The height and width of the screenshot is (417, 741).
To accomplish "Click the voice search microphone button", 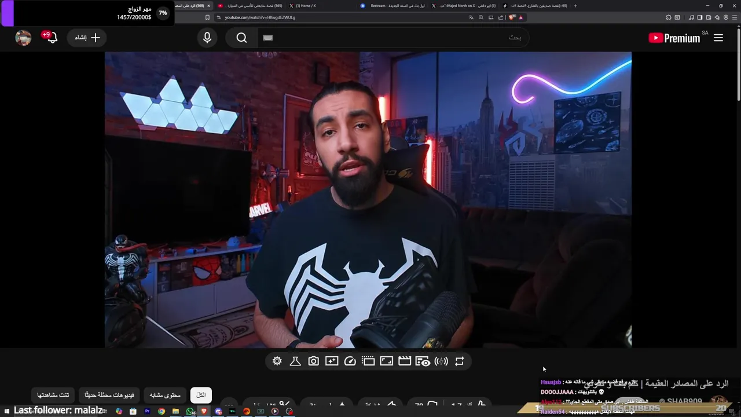I will [x=207, y=38].
